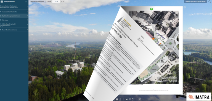Download the publication with the download icon
The height and width of the screenshot is (101, 212).
coord(120,99)
